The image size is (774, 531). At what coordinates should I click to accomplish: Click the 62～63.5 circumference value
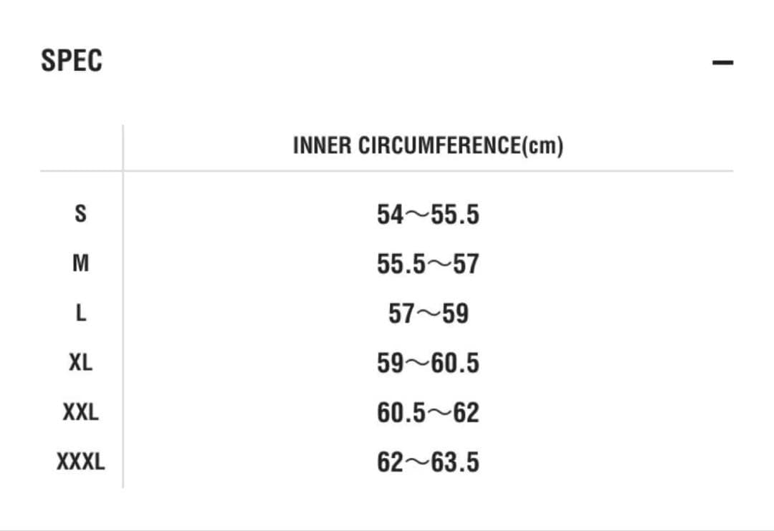coord(428,462)
